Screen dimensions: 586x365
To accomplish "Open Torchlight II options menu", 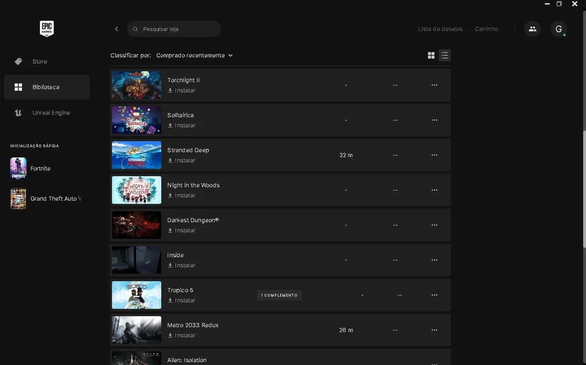I will click(434, 85).
